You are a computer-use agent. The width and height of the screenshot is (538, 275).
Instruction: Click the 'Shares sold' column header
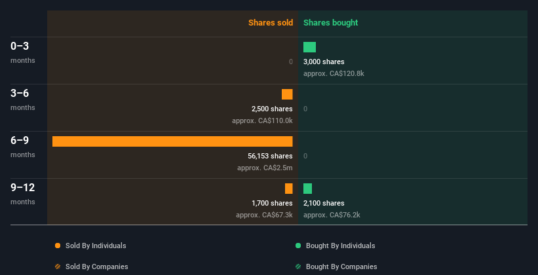[271, 23]
